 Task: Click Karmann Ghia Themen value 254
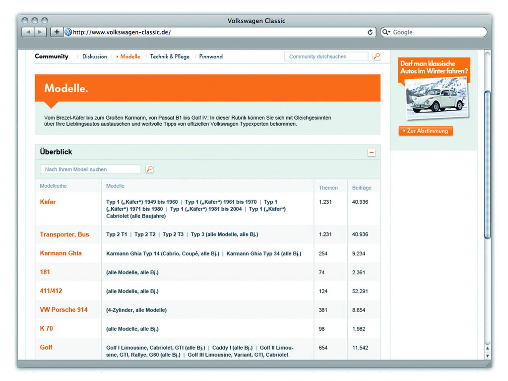click(323, 253)
